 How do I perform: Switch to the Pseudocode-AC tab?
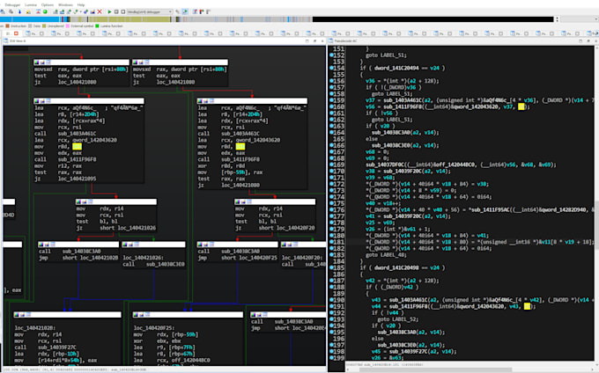[345, 40]
